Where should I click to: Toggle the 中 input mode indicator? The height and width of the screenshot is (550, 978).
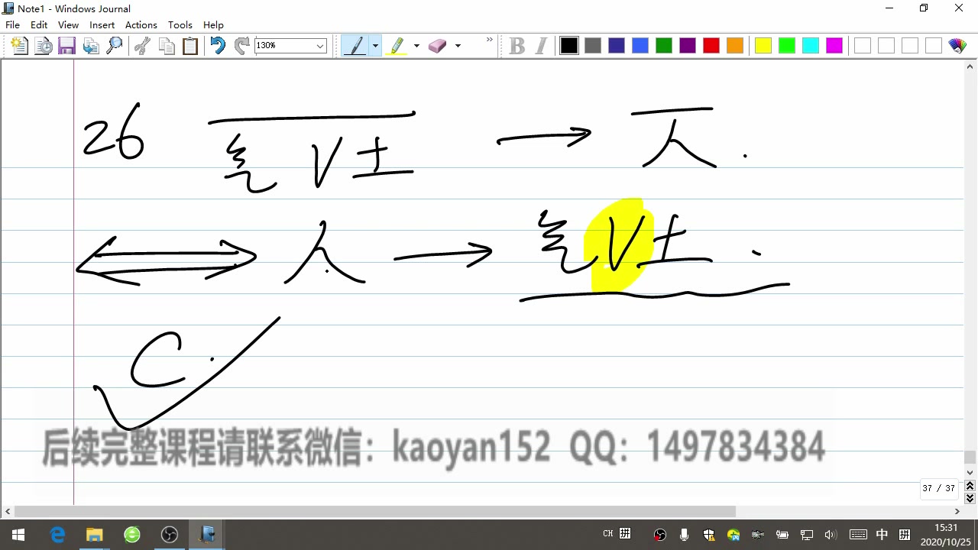(882, 535)
